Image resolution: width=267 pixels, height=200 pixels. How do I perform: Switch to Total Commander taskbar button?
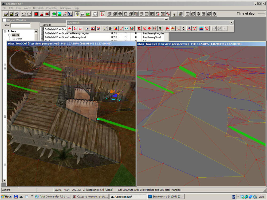pyautogui.click(x=53, y=197)
